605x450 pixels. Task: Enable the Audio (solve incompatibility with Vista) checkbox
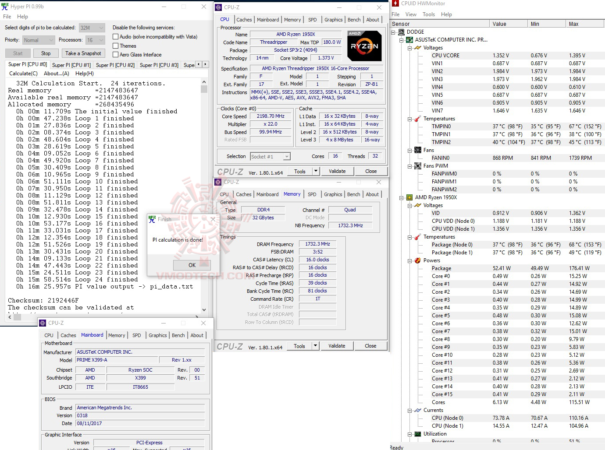click(x=116, y=36)
